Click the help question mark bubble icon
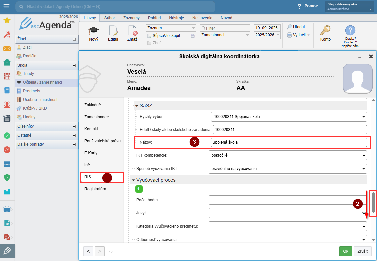This screenshot has height=261, width=377. point(350,31)
